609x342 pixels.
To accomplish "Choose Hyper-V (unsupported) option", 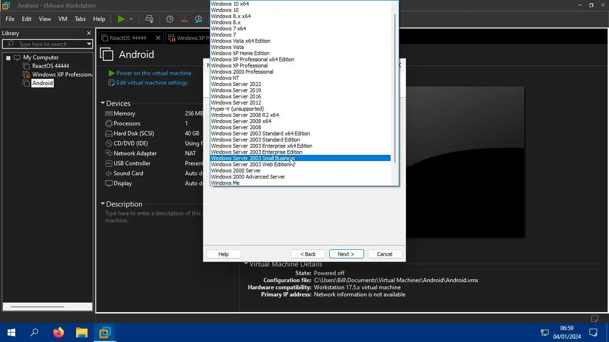I will [x=300, y=109].
